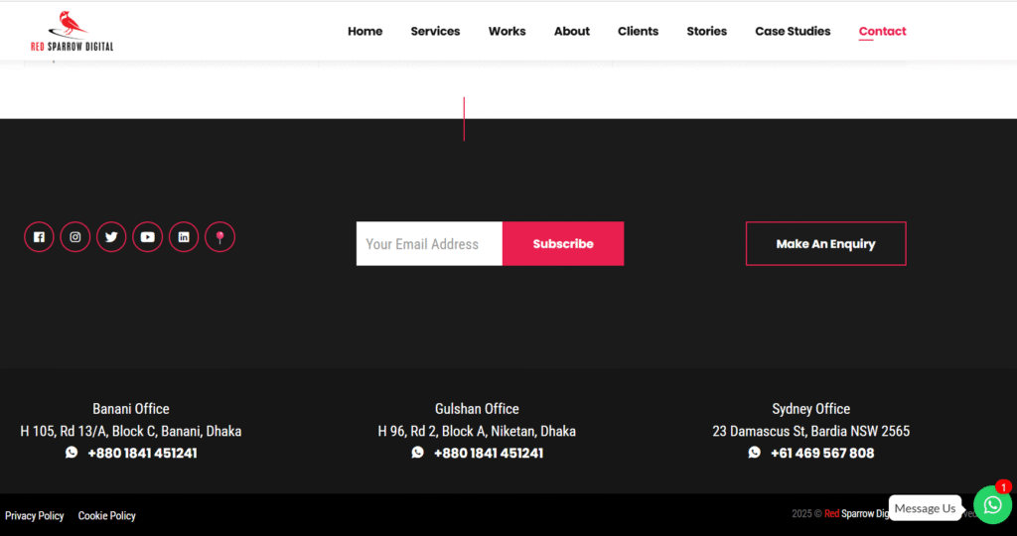Open the Privacy Policy link
Screen dimensions: 1017x536
click(35, 516)
